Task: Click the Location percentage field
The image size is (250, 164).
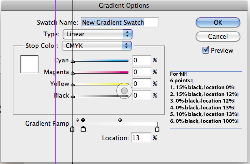Action: 141,137
